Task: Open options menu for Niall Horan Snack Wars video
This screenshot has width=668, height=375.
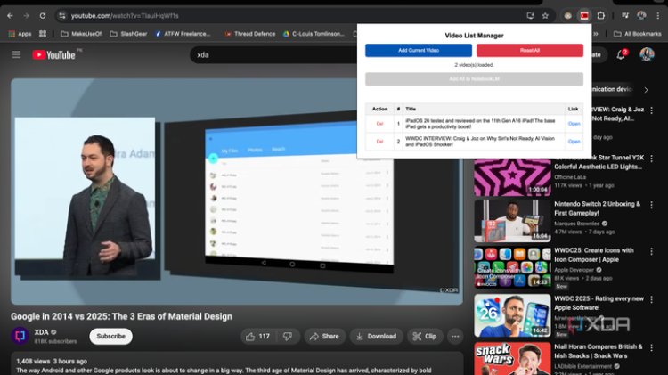Action: [x=651, y=347]
